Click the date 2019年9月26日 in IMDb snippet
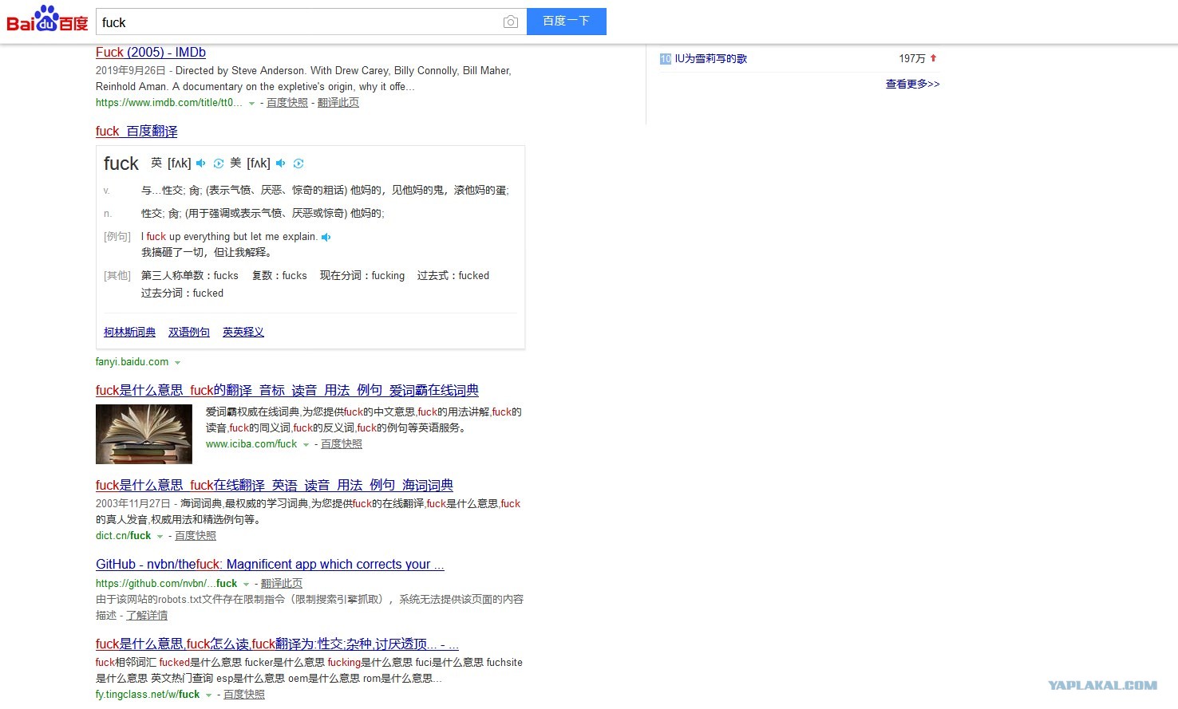The image size is (1178, 709). [131, 71]
